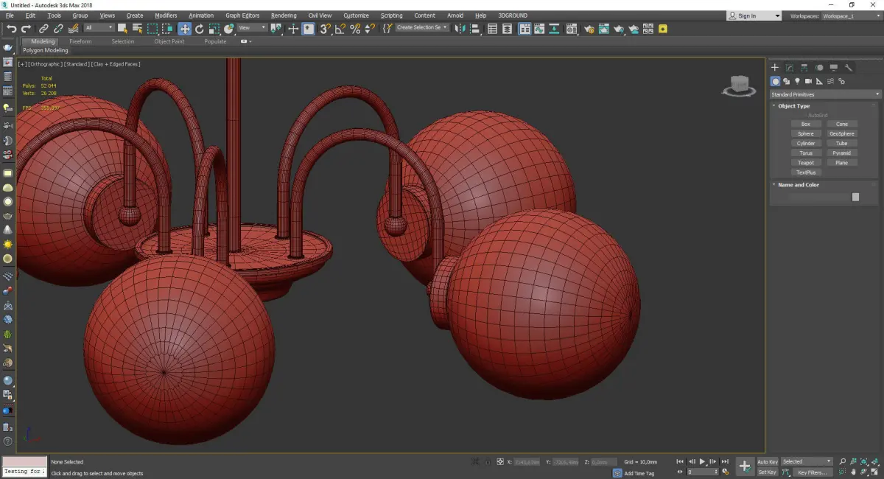The image size is (884, 479).
Task: Click the Lights category icon
Action: (x=797, y=81)
